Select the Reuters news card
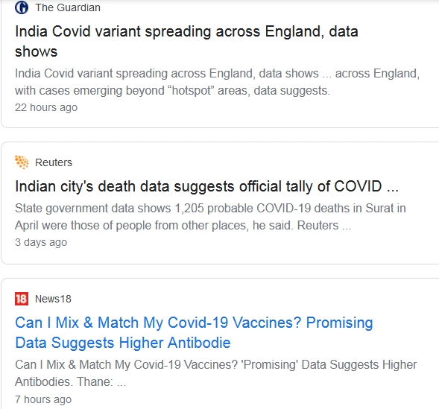Screen dimensions: 439x409 220,203
